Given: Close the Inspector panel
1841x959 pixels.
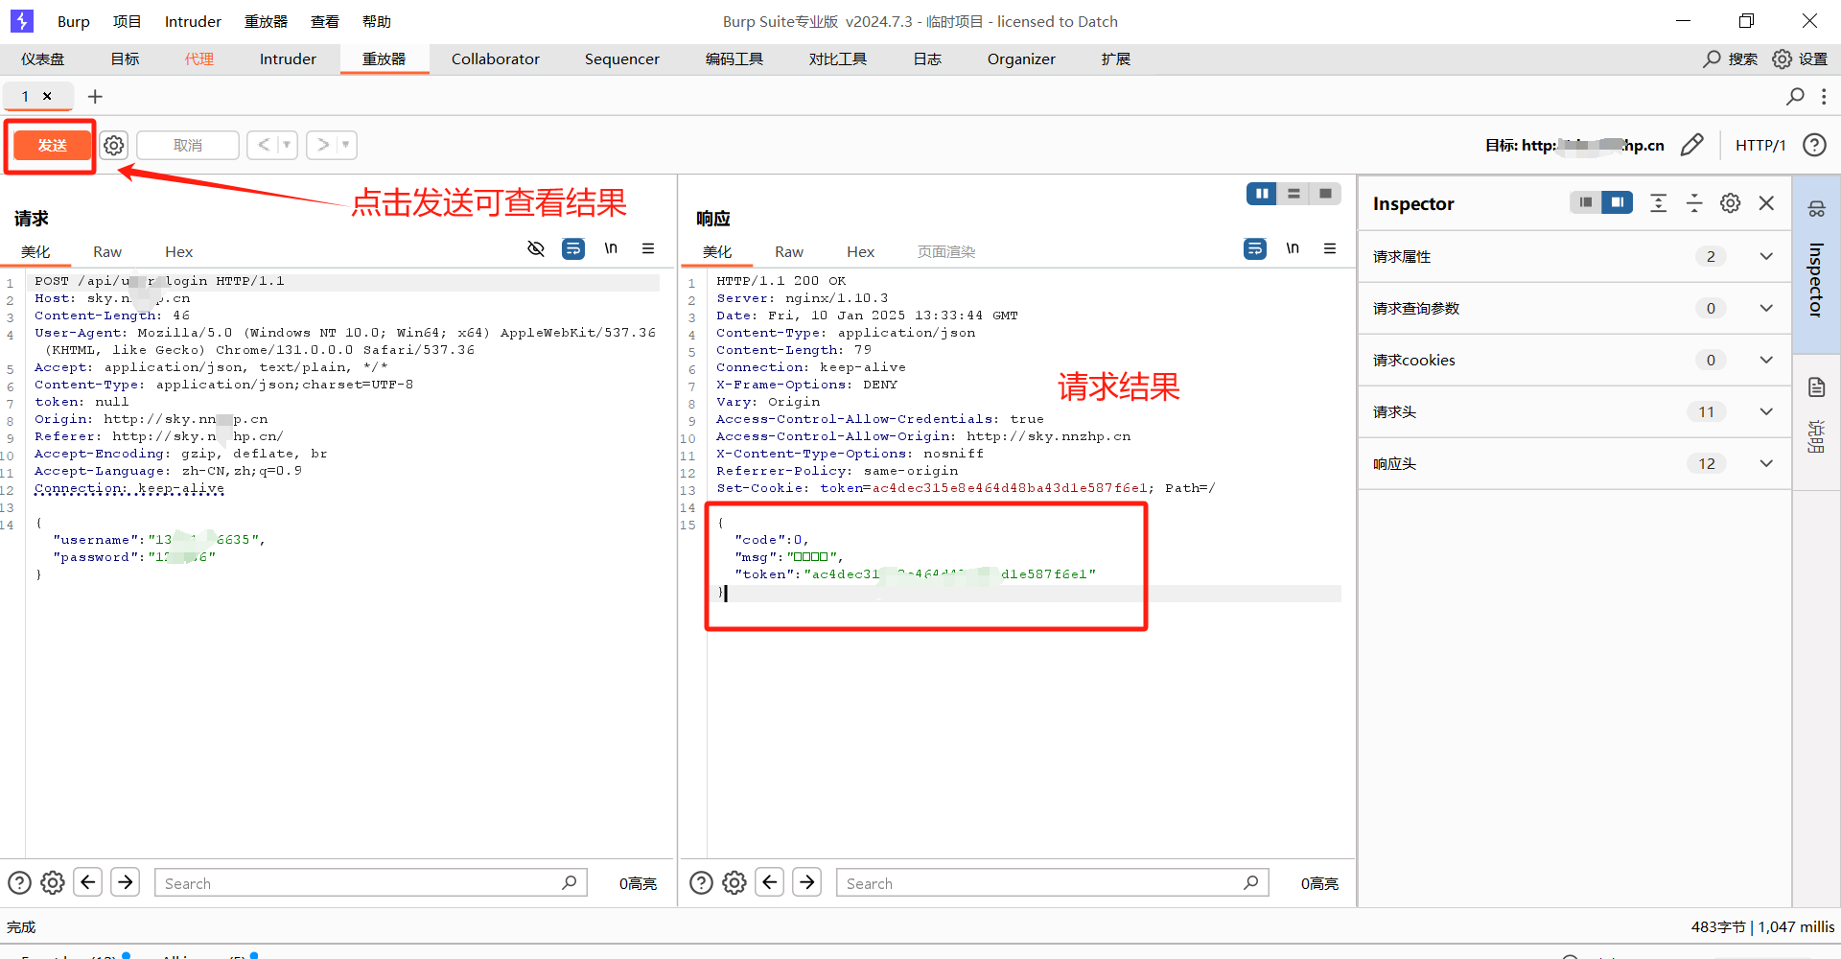Looking at the screenshot, I should click(1766, 202).
